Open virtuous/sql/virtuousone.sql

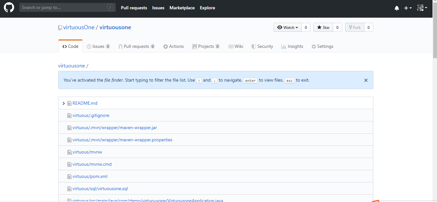click(x=100, y=189)
